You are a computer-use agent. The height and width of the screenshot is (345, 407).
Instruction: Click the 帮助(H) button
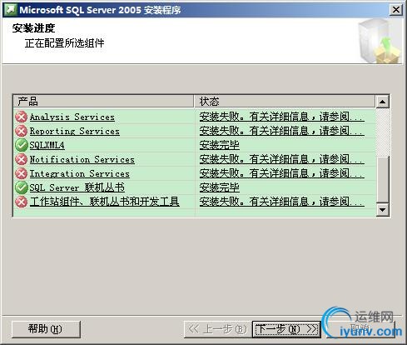click(46, 329)
